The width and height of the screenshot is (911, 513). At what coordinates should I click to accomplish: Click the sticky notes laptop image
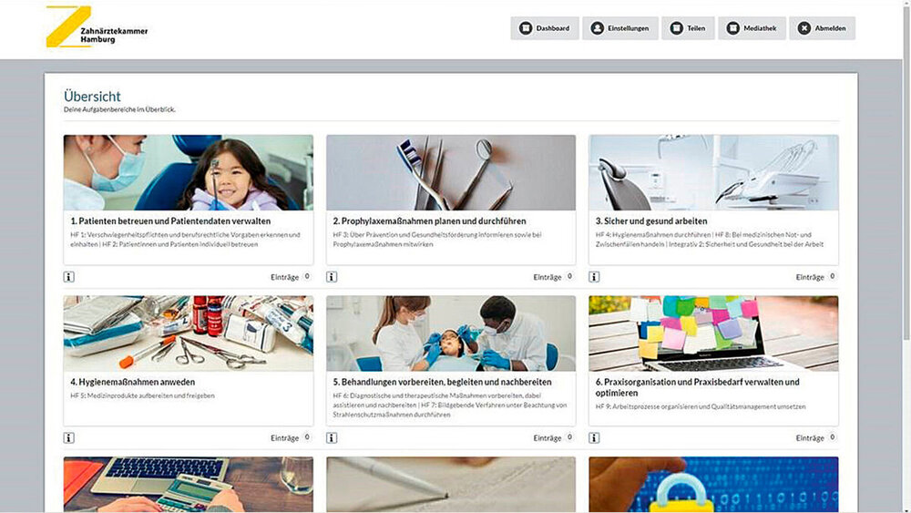(713, 333)
